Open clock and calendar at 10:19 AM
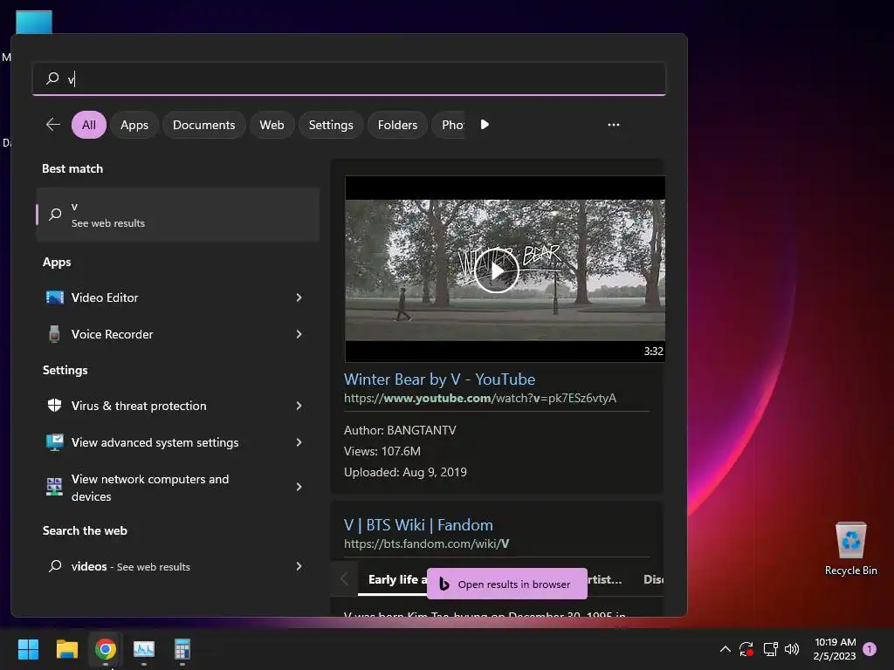The width and height of the screenshot is (894, 670). coord(835,649)
